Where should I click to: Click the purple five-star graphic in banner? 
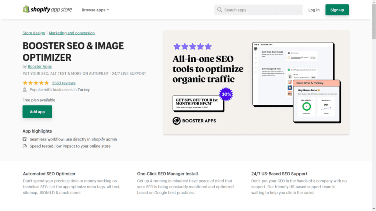[192, 46]
